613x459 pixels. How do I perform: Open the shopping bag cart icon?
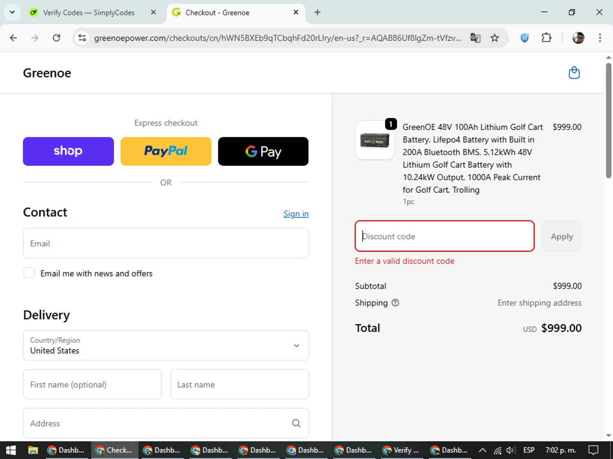pyautogui.click(x=574, y=73)
